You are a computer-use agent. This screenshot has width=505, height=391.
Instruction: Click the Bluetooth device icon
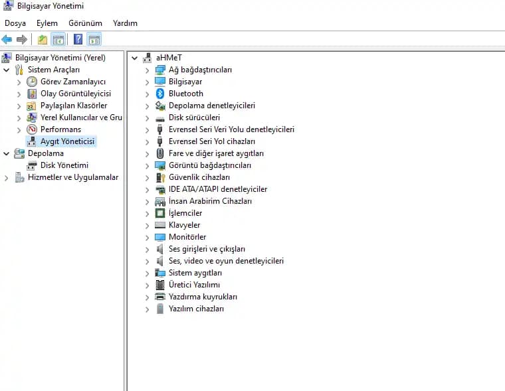click(159, 94)
